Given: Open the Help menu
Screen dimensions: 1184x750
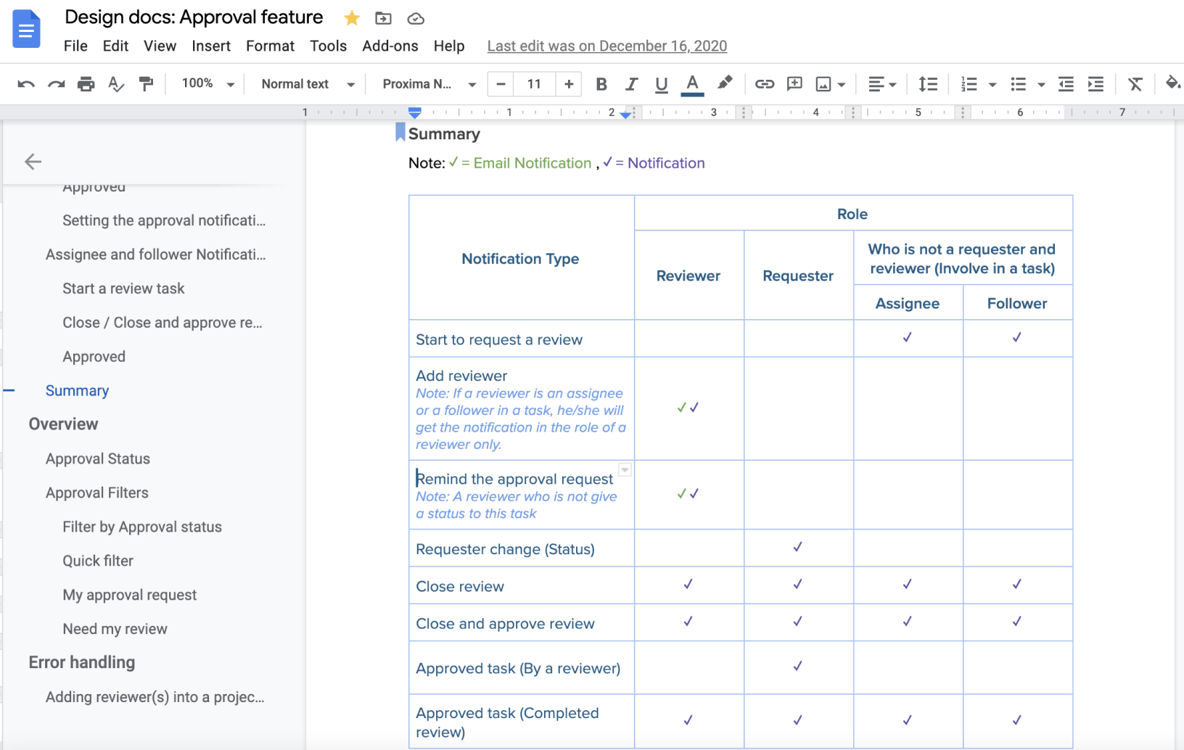Looking at the screenshot, I should click(449, 46).
